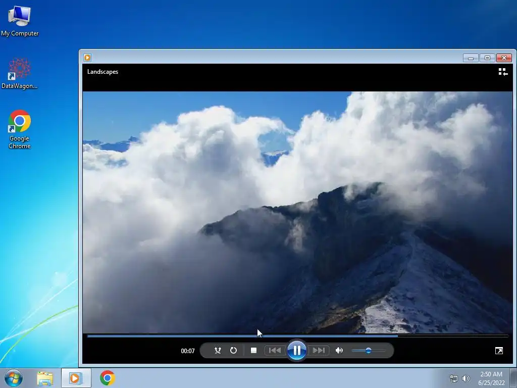
Task: Toggle repeat mode in media player
Action: [233, 351]
